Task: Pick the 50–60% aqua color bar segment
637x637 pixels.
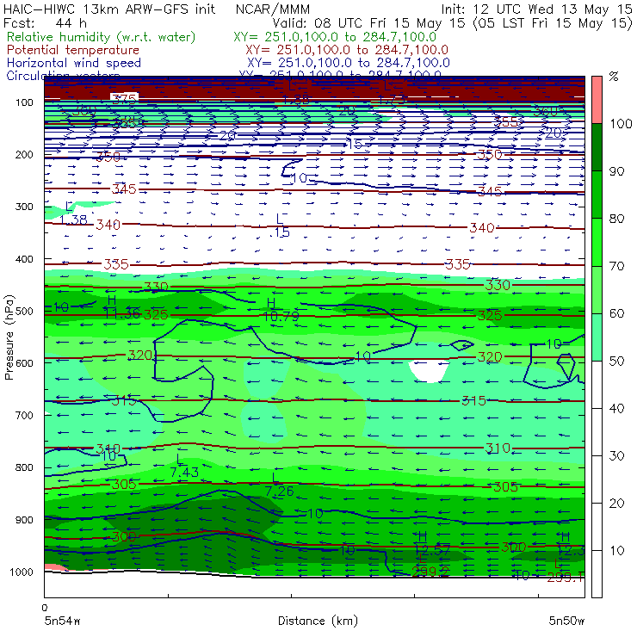Action: tap(597, 337)
